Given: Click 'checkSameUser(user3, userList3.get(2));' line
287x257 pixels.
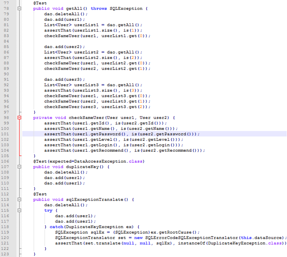Looking at the screenshot, I should tap(97, 107).
